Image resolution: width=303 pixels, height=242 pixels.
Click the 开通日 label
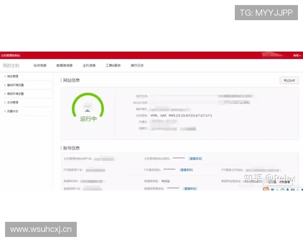143,122
